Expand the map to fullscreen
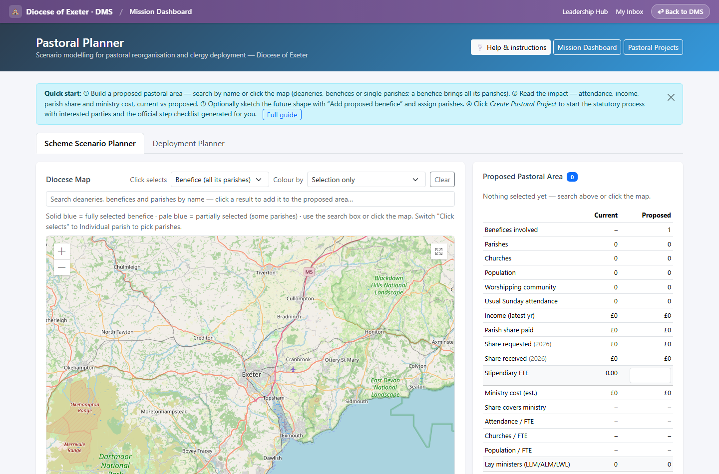The image size is (719, 474). point(438,251)
